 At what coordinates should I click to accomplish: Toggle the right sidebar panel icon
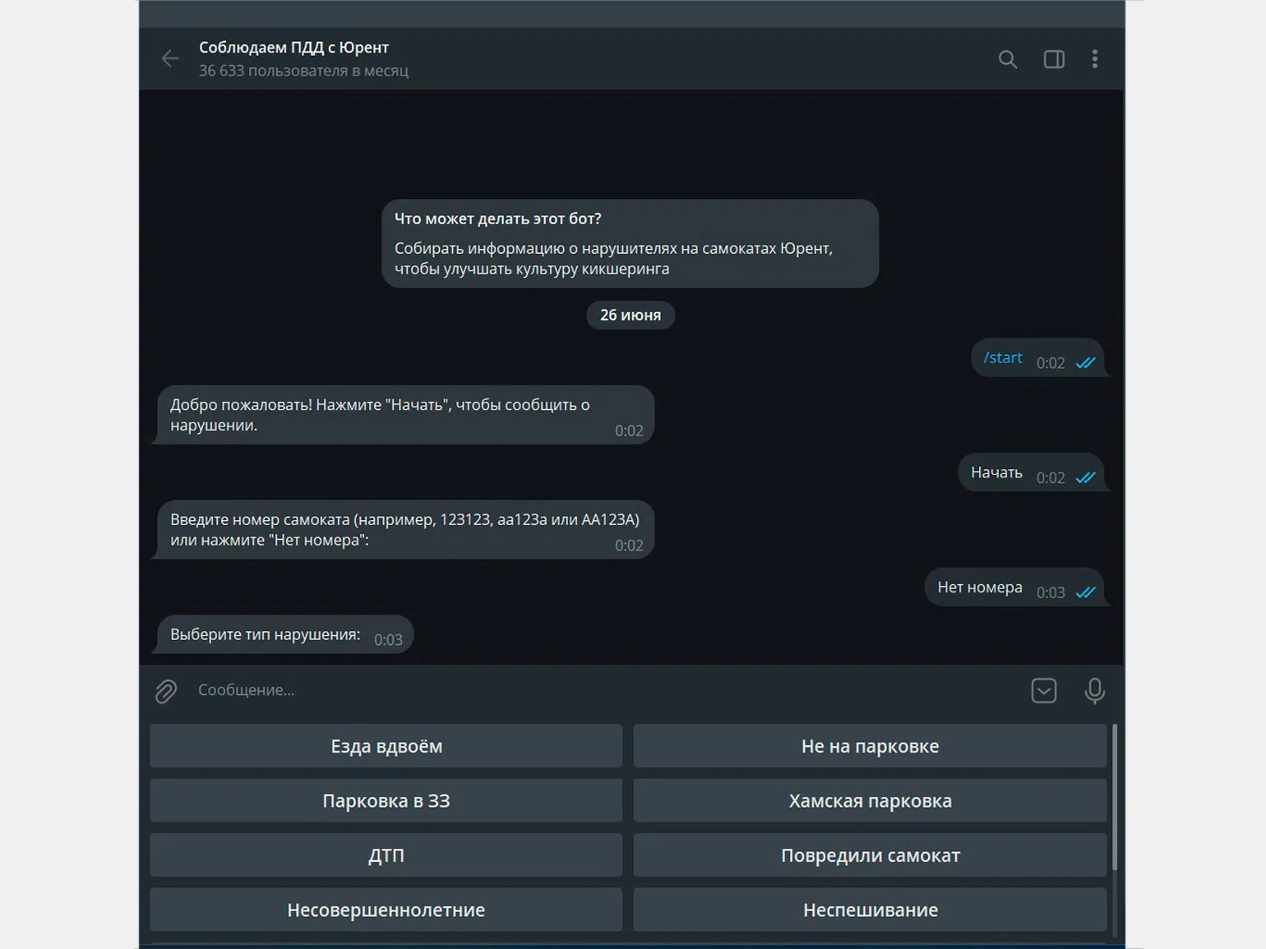(x=1054, y=59)
